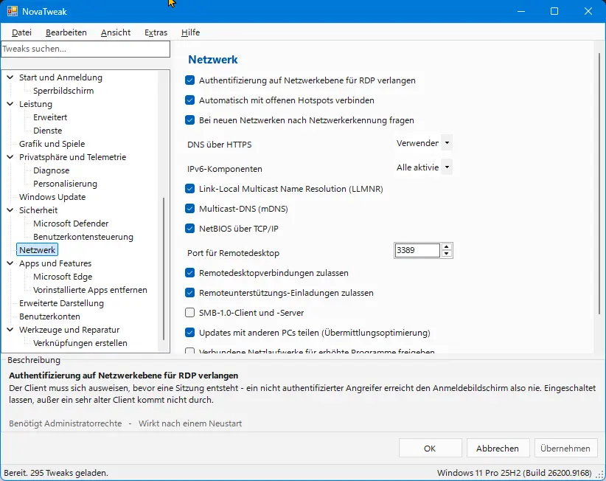606x481 pixels.
Task: Select the Netzwerk tree item
Action: pos(37,250)
